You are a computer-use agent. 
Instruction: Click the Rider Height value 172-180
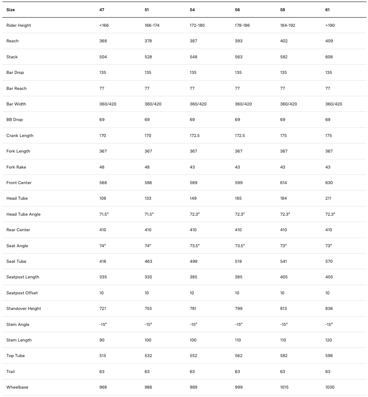[197, 26]
